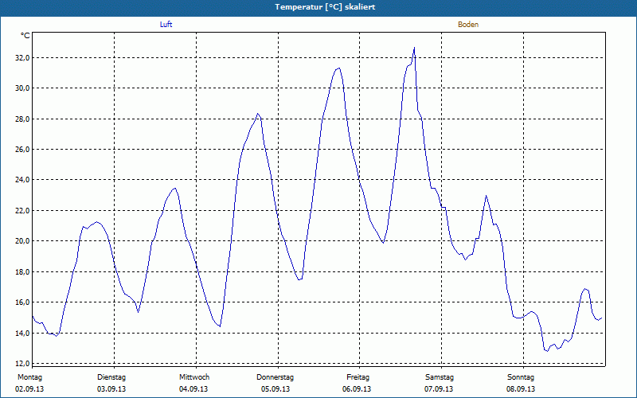The height and width of the screenshot is (398, 637).
Task: Click the date 07.09.13
Action: click(439, 389)
